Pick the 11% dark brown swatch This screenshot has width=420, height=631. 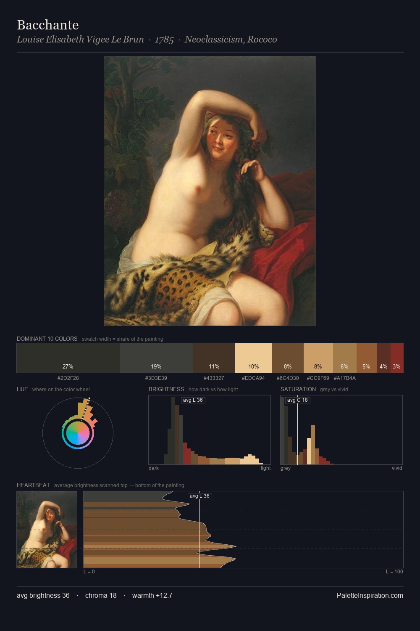click(x=214, y=358)
